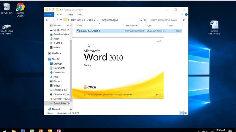Click the New Folder quick access icon
This screenshot has height=132, width=236.
coord(57,10)
